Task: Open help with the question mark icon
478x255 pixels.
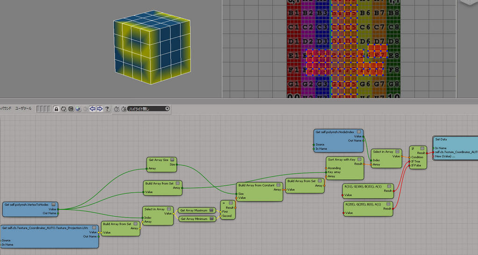Action: pyautogui.click(x=107, y=109)
